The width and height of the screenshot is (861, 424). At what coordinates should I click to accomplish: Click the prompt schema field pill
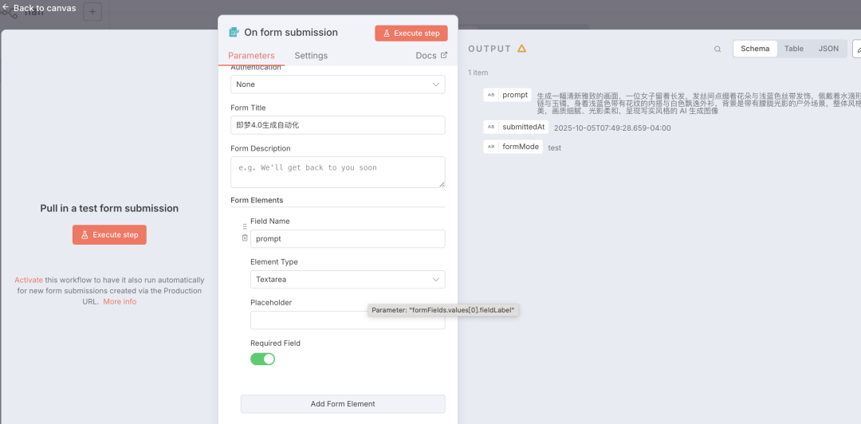pyautogui.click(x=507, y=95)
